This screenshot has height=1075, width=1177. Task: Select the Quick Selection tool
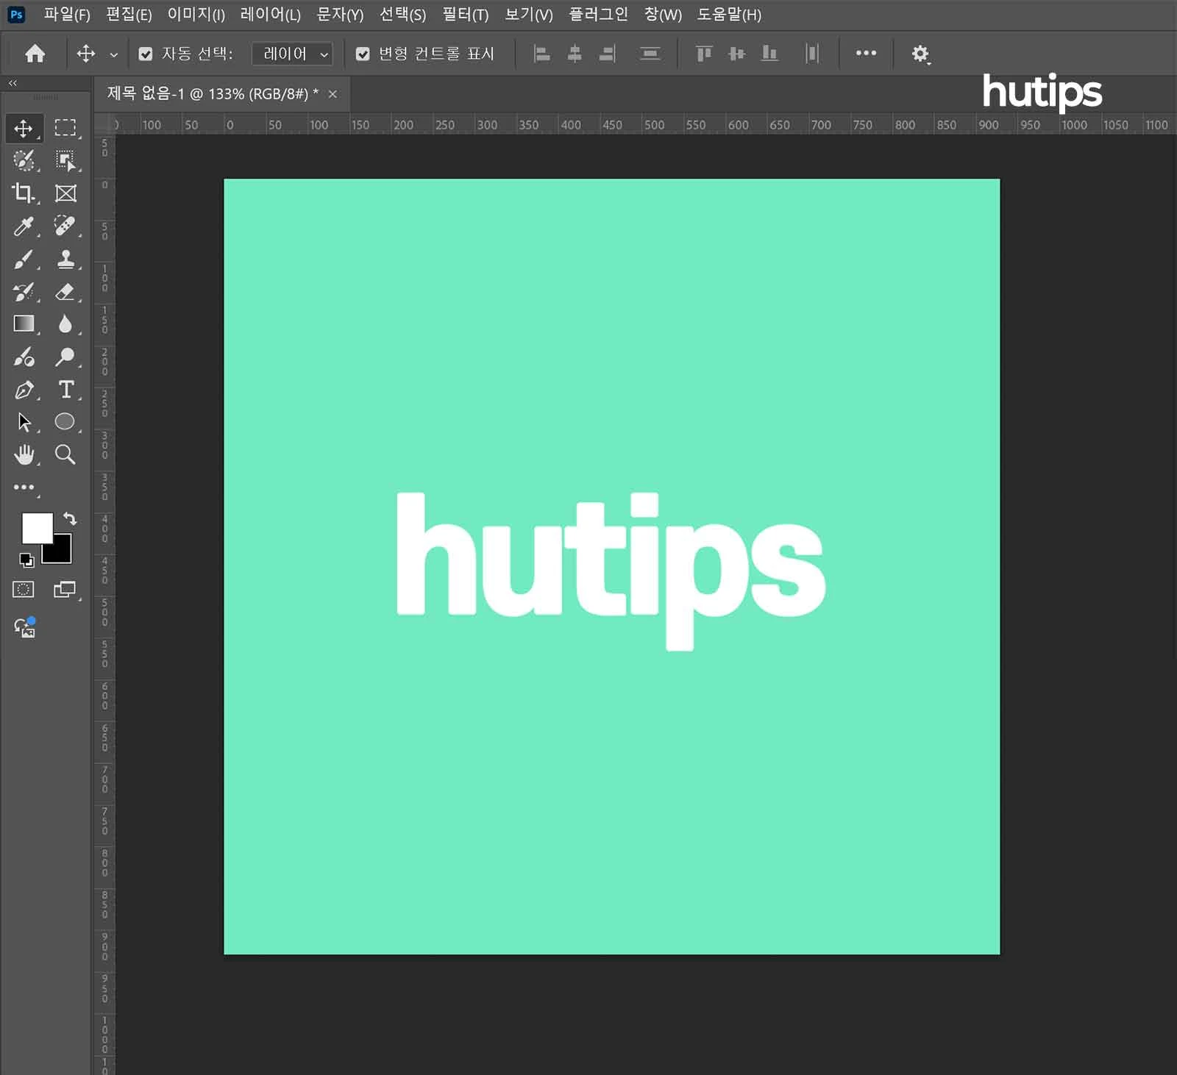click(24, 160)
